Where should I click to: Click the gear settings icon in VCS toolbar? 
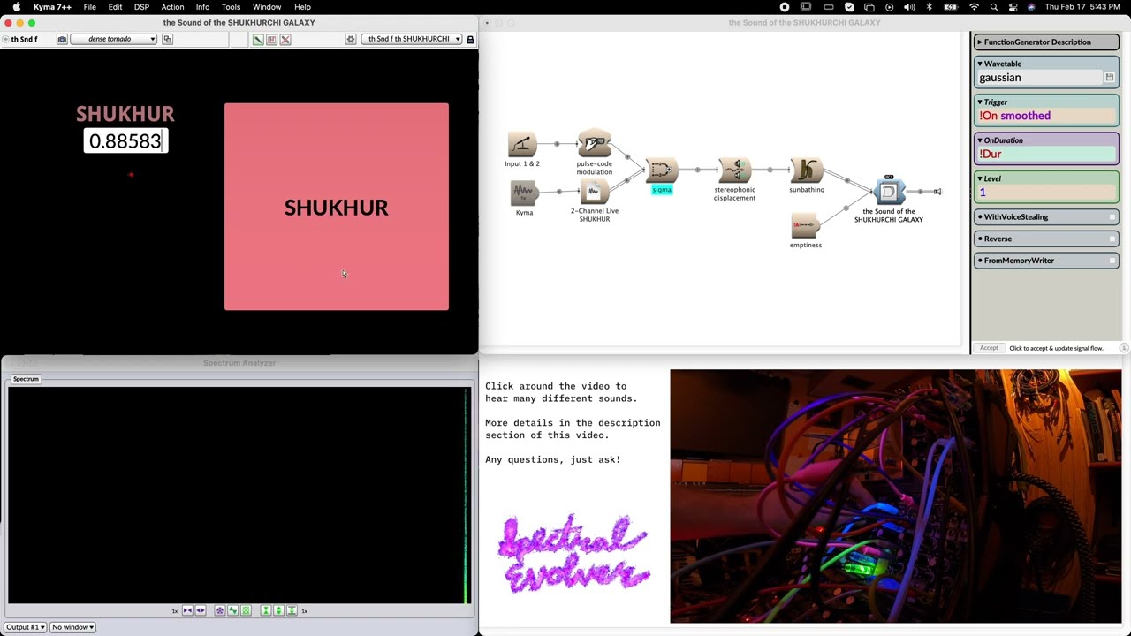(x=351, y=39)
